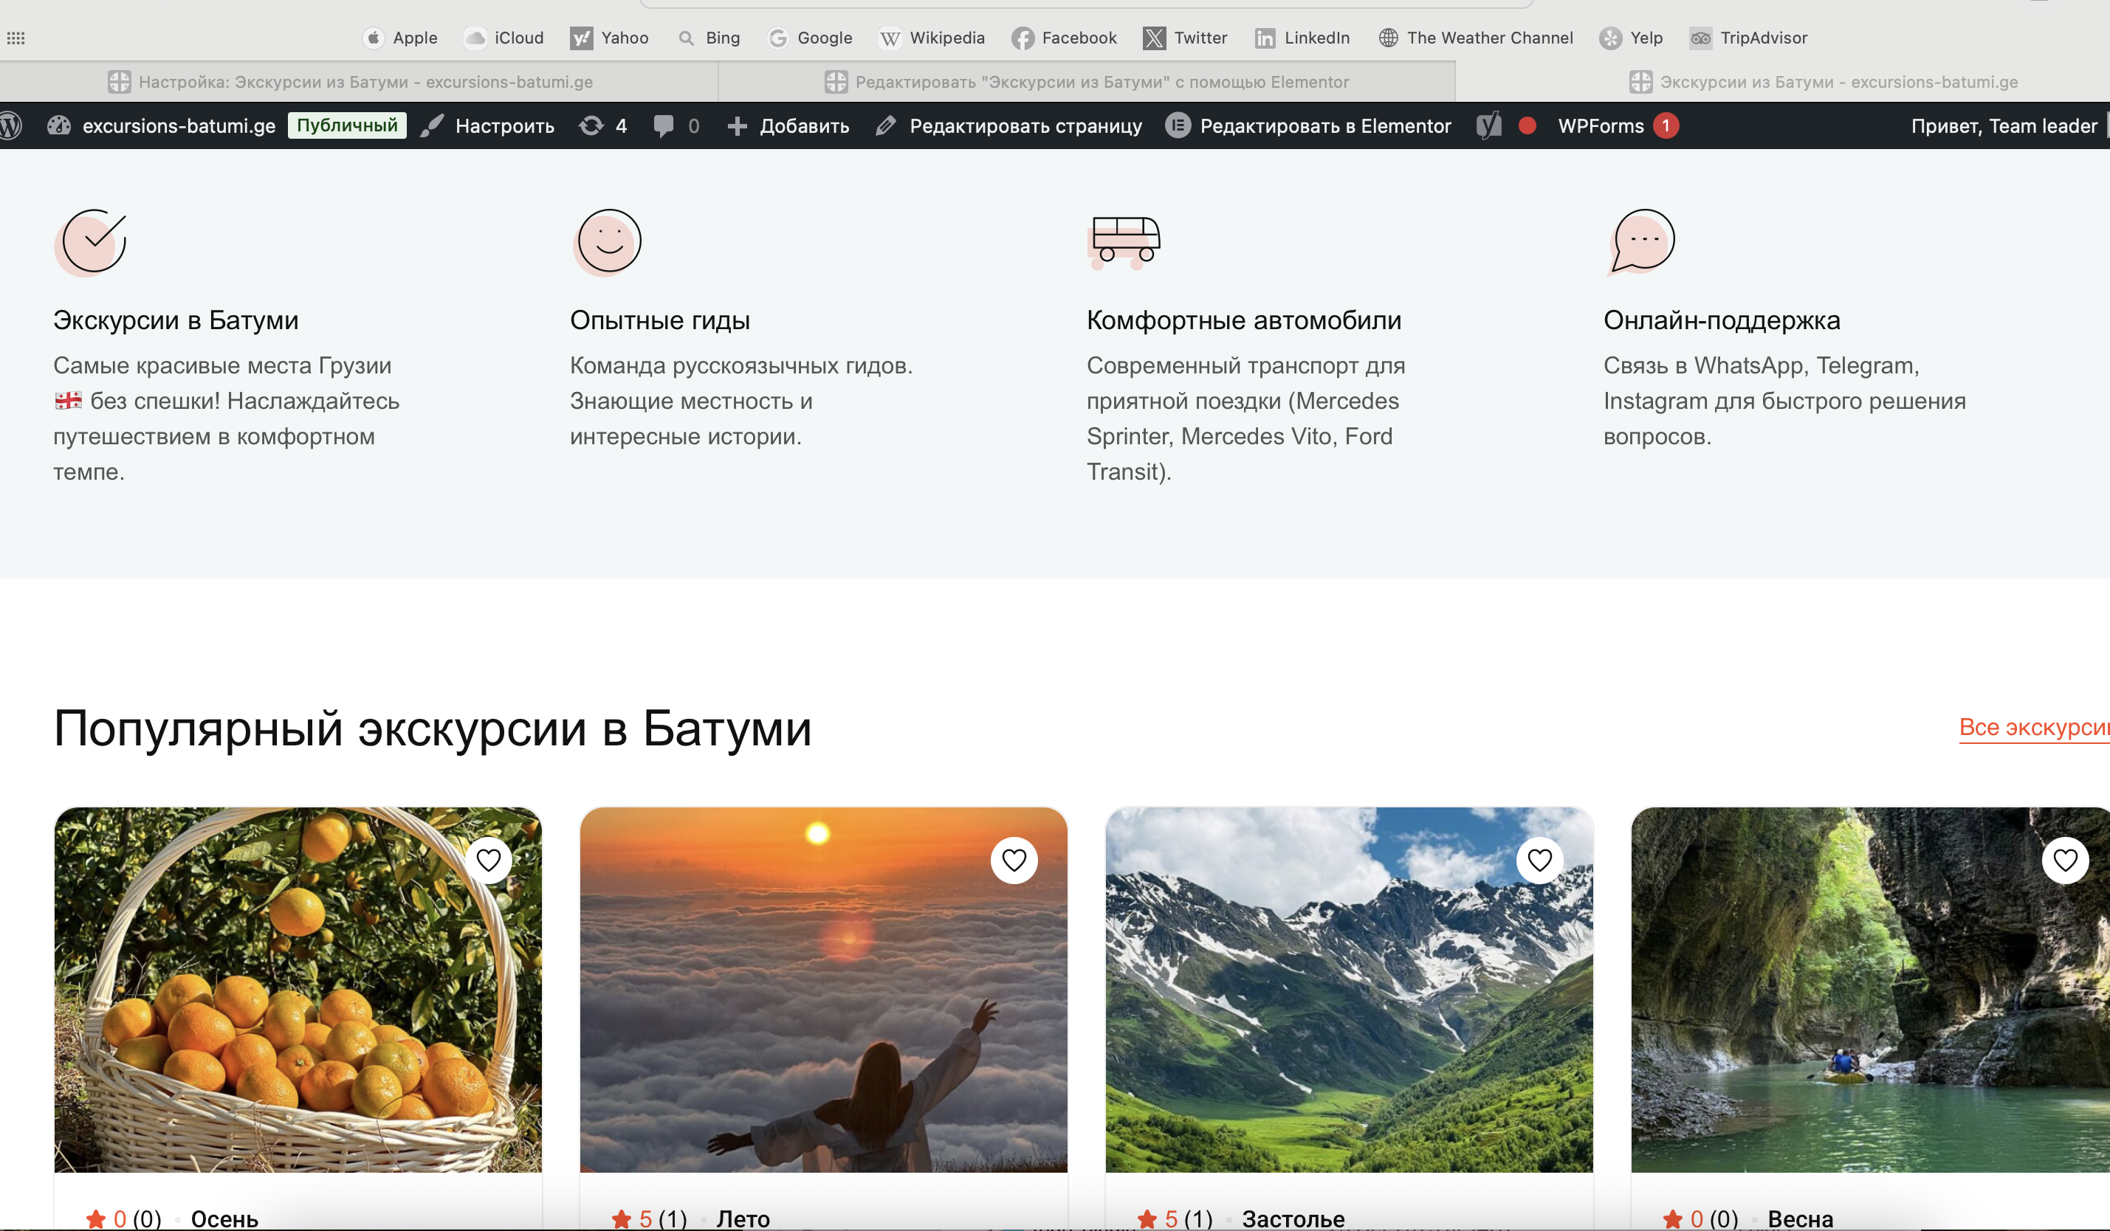The width and height of the screenshot is (2110, 1231).
Task: Click the Публичный status badge
Action: click(x=347, y=125)
